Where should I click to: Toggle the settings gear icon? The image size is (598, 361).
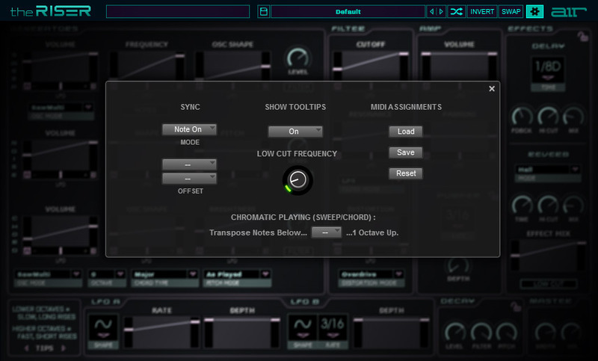[535, 12]
